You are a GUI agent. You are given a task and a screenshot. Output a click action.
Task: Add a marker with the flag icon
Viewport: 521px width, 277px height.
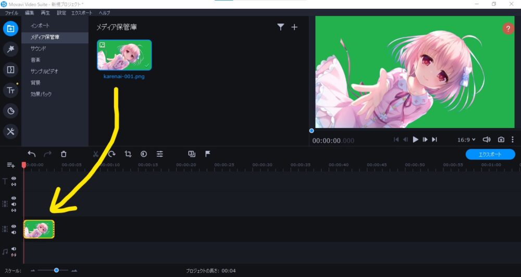[208, 154]
